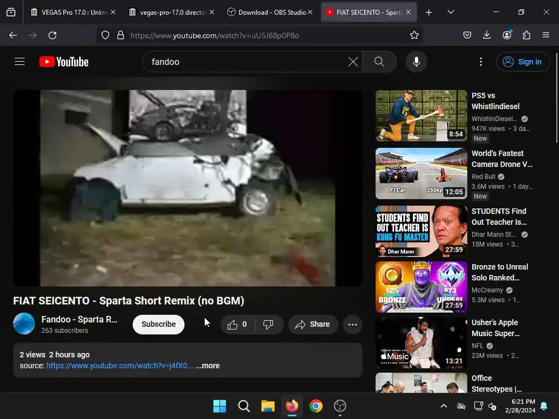Image resolution: width=559 pixels, height=419 pixels.
Task: Switch to Chrome in taskbar
Action: (316, 406)
